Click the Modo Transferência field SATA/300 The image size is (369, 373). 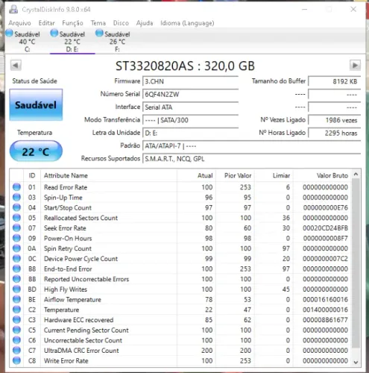[x=190, y=120]
